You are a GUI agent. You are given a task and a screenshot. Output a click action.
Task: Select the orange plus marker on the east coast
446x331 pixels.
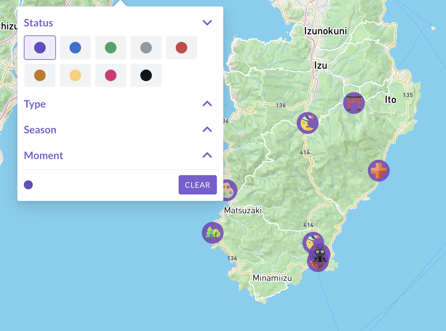point(378,171)
